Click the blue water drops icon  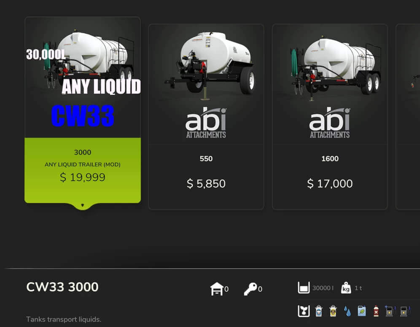point(347,311)
